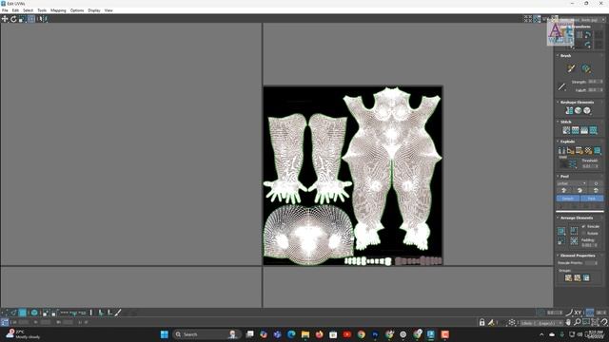Select the Move tool in top toolbar

(5, 19)
